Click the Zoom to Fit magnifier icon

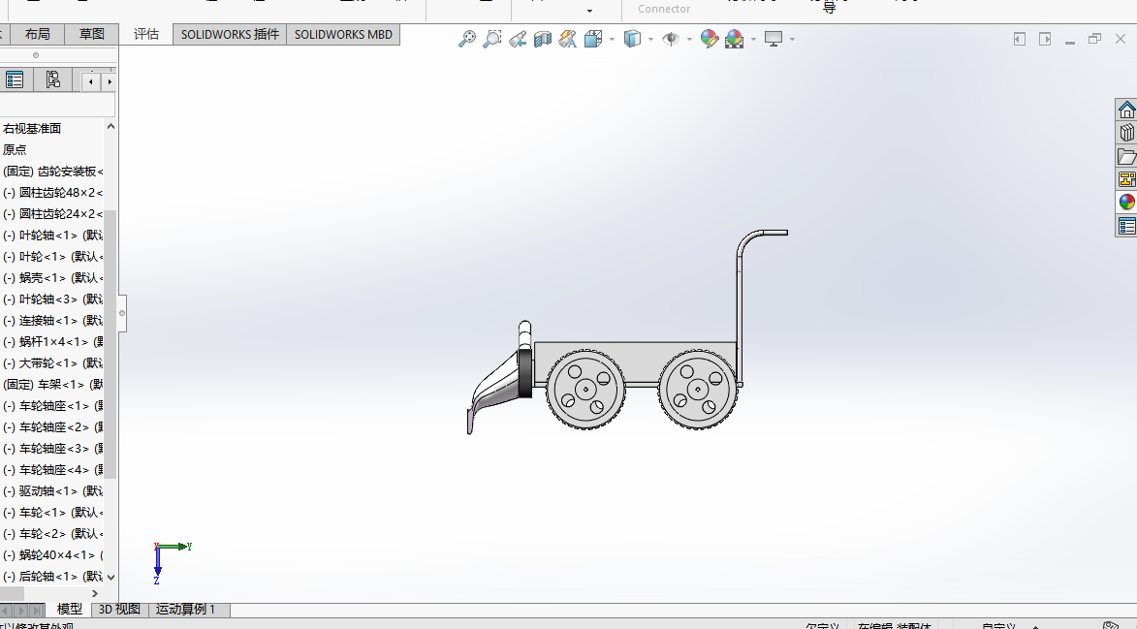coord(467,39)
